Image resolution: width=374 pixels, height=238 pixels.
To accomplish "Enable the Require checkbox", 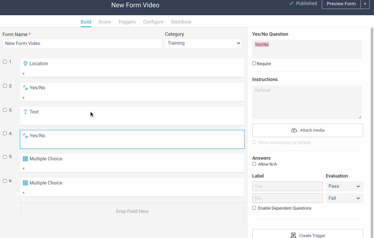I will [254, 63].
